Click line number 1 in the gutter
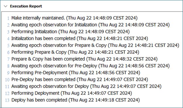Image resolution: width=183 pixels, height=108 pixels. click(x=8, y=18)
